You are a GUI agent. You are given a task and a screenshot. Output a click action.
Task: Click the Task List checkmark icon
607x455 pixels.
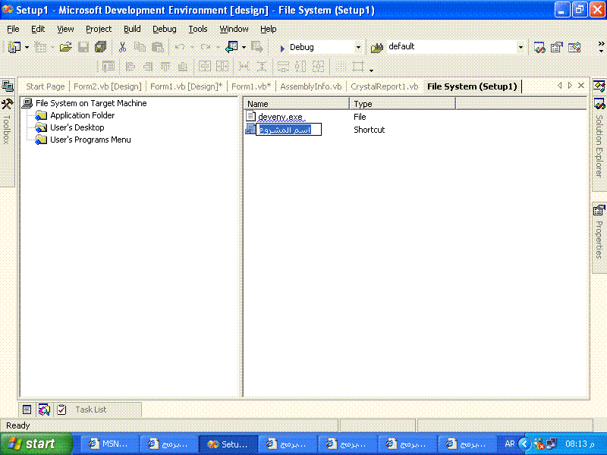point(61,409)
